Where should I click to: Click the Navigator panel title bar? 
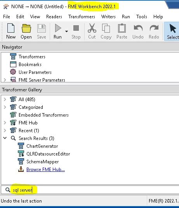pos(89,47)
